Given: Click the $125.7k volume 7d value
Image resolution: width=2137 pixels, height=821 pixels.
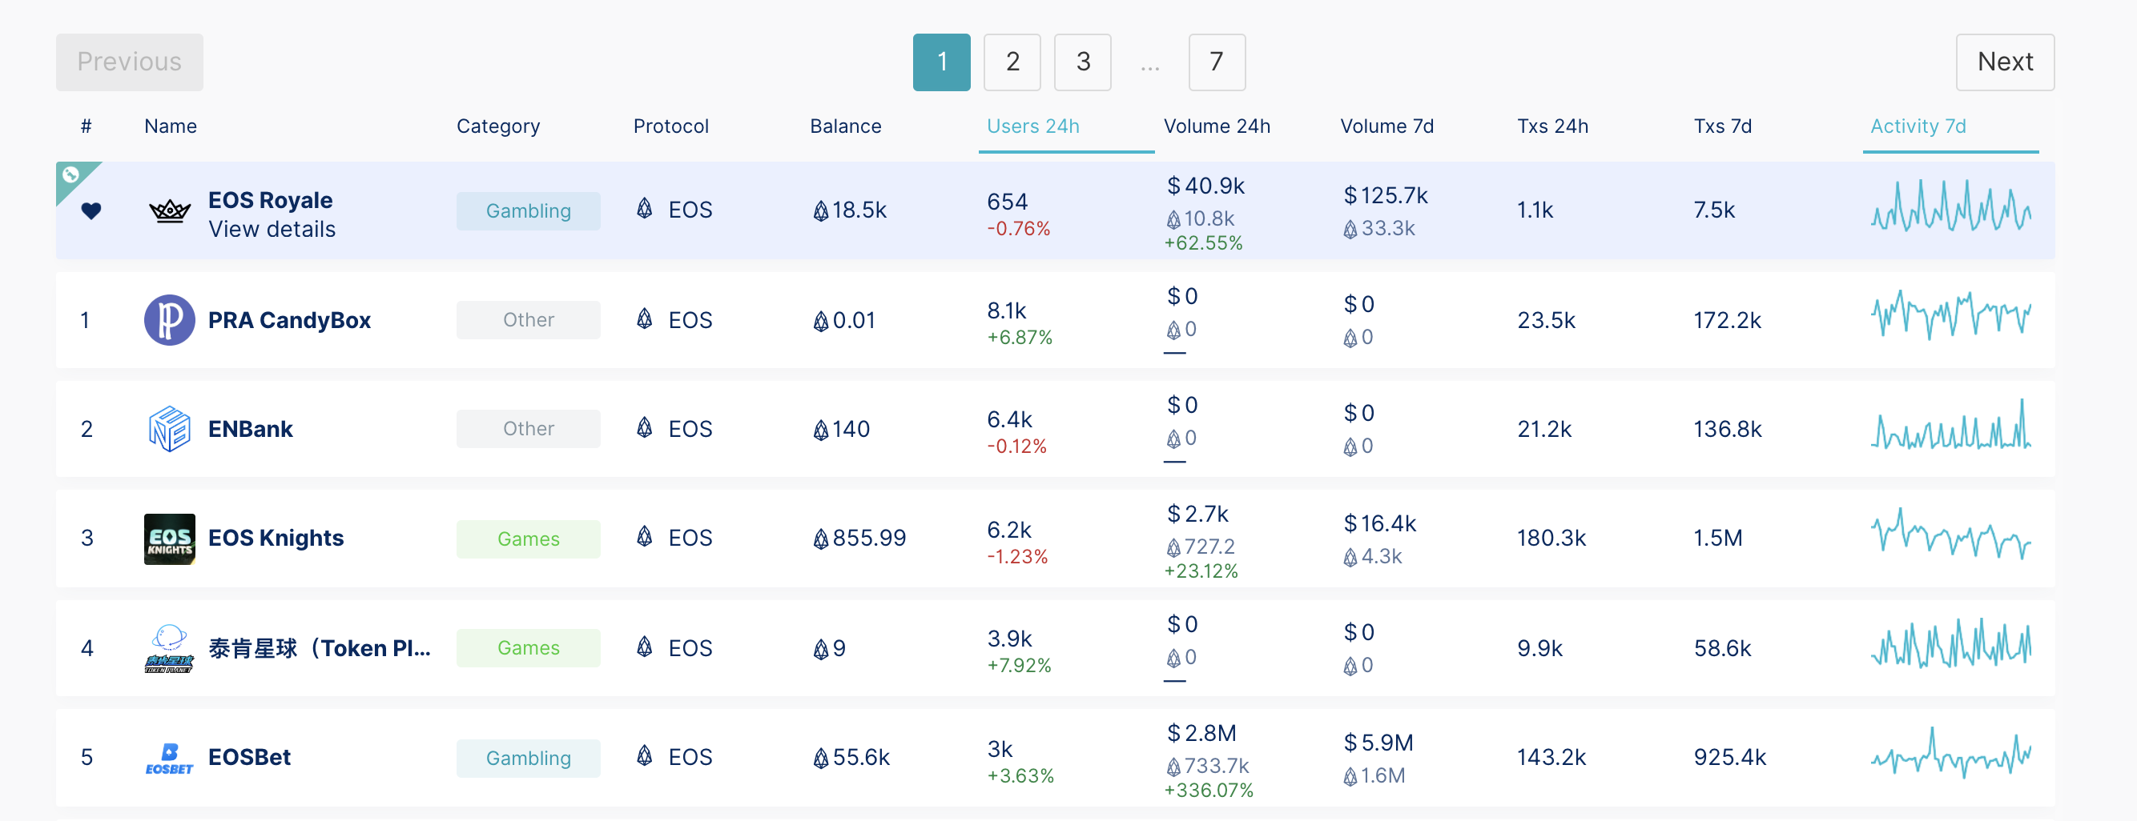Looking at the screenshot, I should (x=1385, y=195).
